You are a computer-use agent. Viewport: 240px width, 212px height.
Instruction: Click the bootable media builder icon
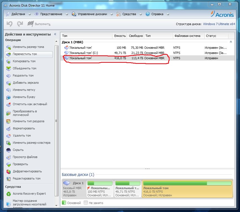coord(9,204)
